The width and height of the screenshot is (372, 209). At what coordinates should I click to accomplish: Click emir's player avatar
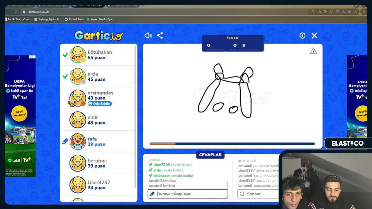point(78,120)
